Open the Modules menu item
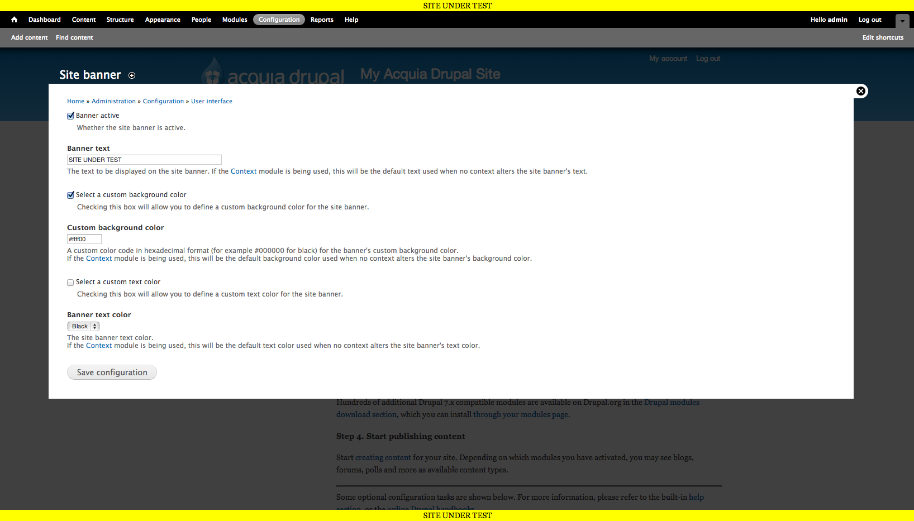The image size is (914, 521). pos(235,20)
